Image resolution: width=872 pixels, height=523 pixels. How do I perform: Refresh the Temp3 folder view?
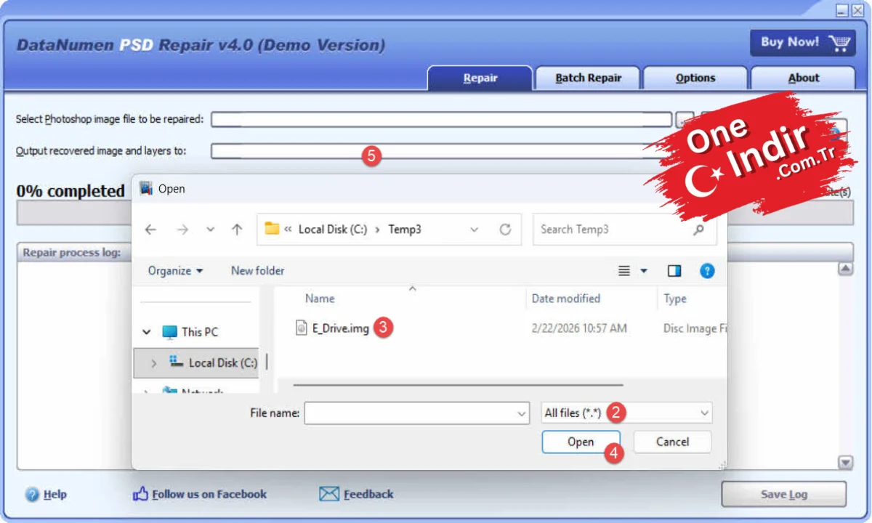[506, 230]
